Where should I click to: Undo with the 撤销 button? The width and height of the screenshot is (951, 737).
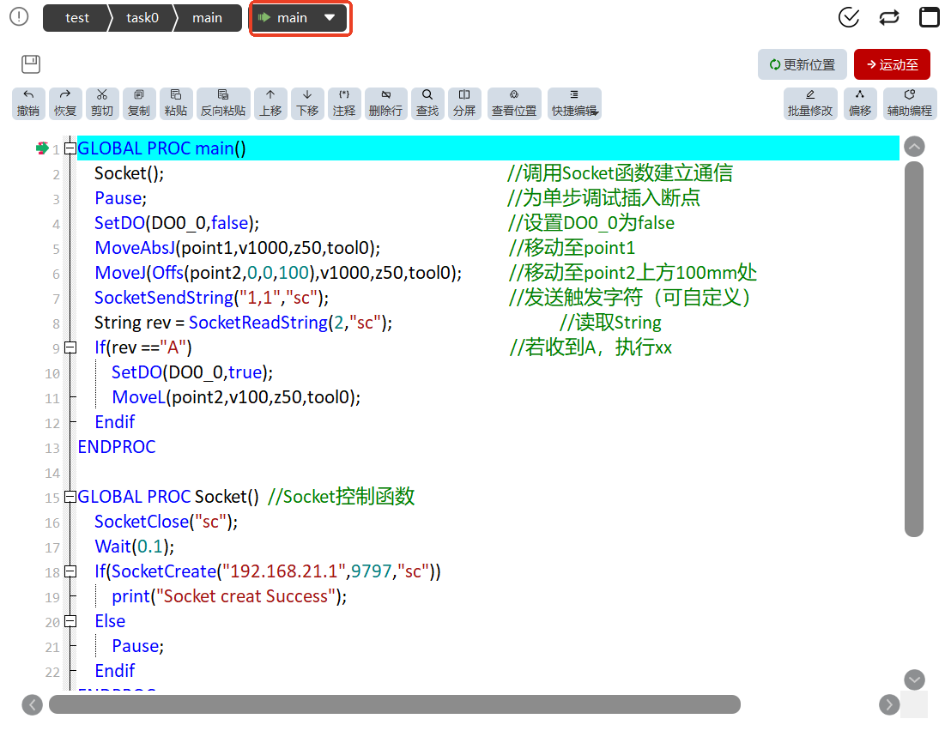28,103
